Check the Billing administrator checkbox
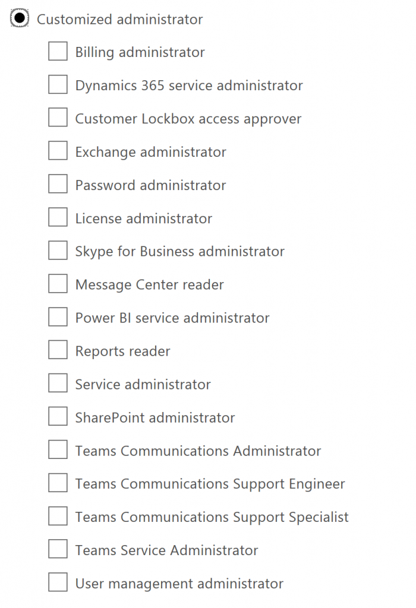The image size is (416, 608). 58,52
